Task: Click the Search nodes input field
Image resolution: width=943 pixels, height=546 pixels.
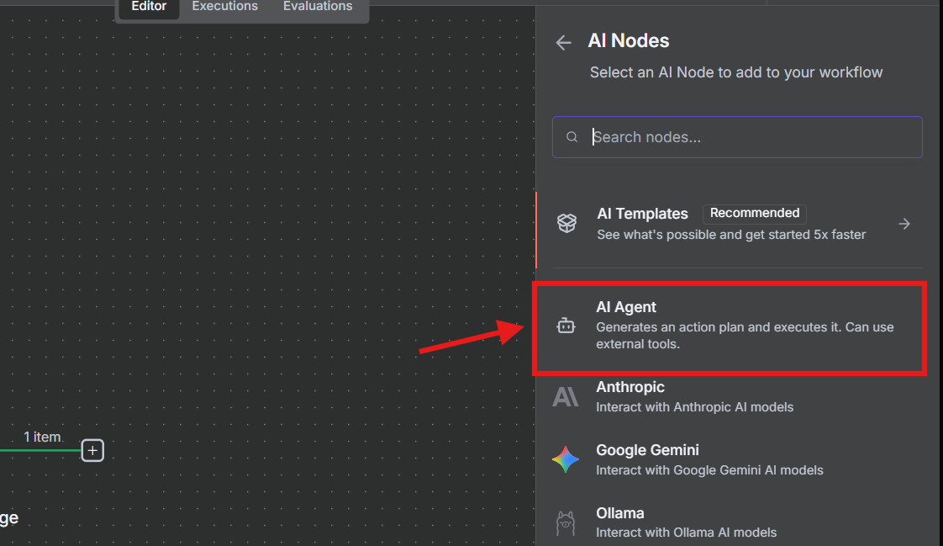Action: pos(737,136)
